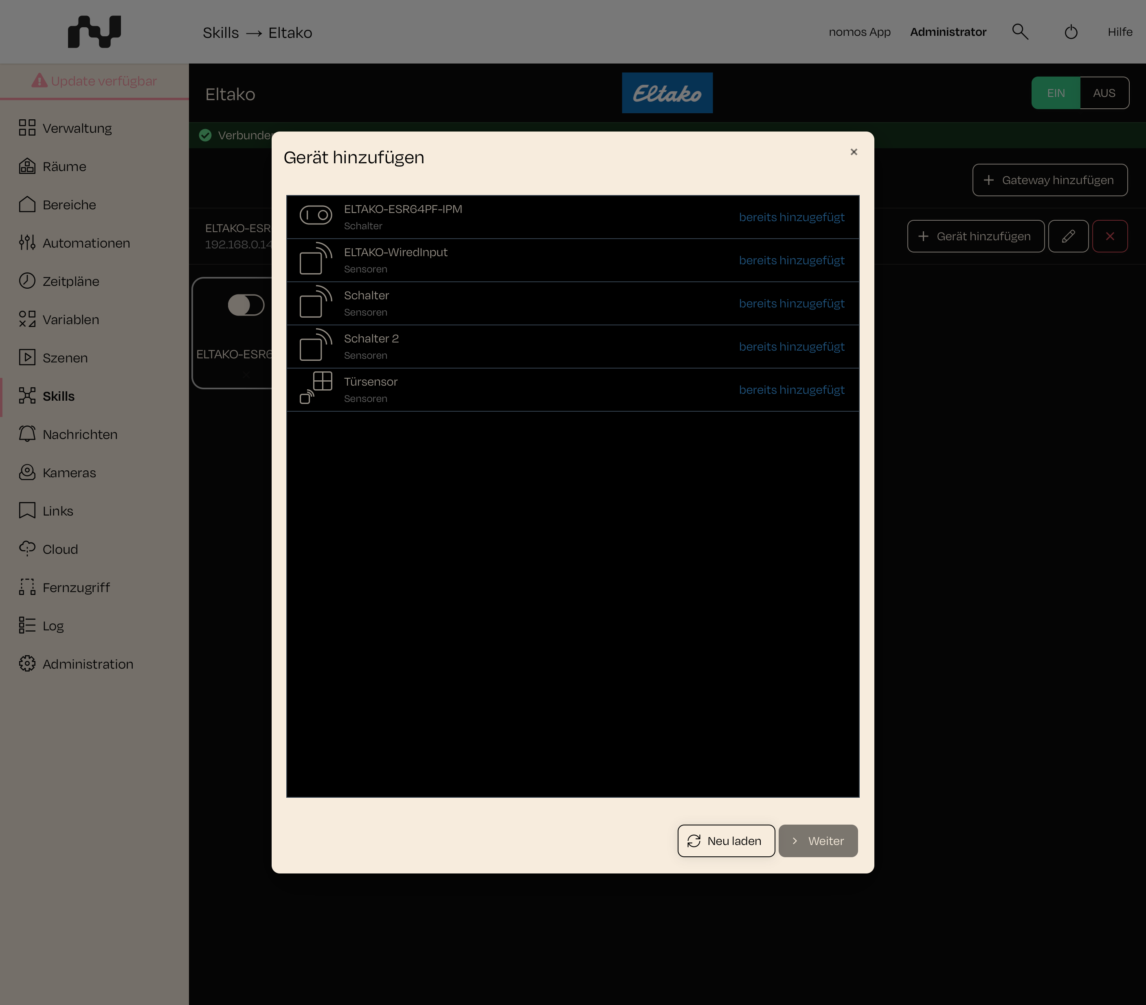1146x1005 pixels.
Task: Switch skill to AUS
Action: pyautogui.click(x=1104, y=93)
